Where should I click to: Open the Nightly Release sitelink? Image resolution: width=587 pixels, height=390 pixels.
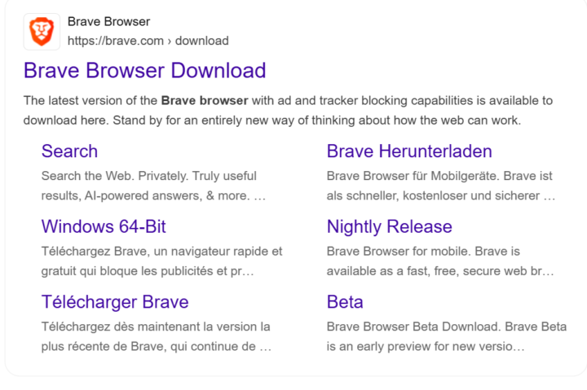389,226
